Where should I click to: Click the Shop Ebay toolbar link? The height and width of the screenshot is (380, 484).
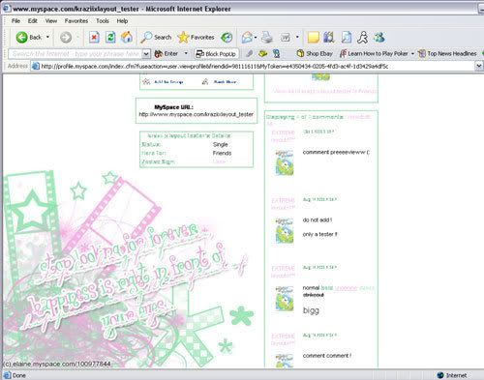[x=315, y=53]
